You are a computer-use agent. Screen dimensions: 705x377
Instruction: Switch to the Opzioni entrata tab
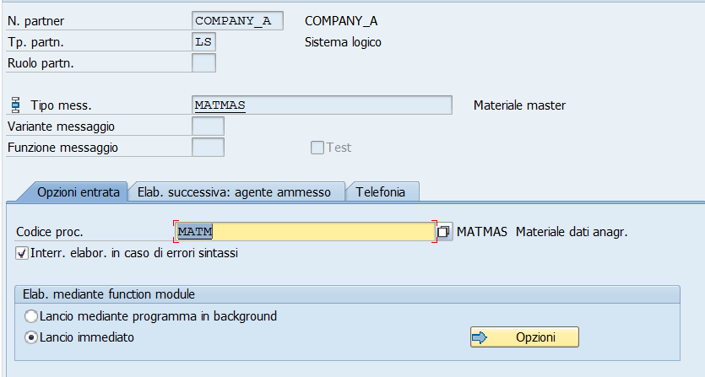79,192
